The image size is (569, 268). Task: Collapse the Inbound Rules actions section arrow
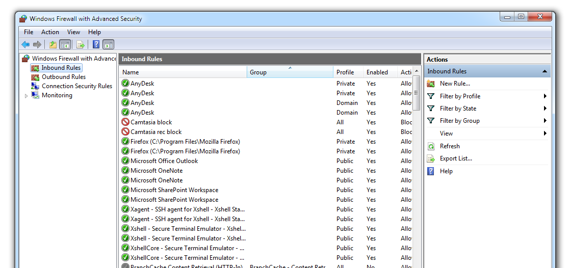coord(545,71)
